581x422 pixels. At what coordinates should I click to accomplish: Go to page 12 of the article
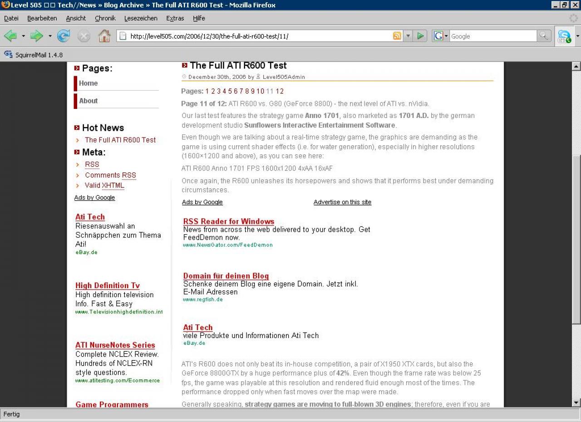pos(280,91)
